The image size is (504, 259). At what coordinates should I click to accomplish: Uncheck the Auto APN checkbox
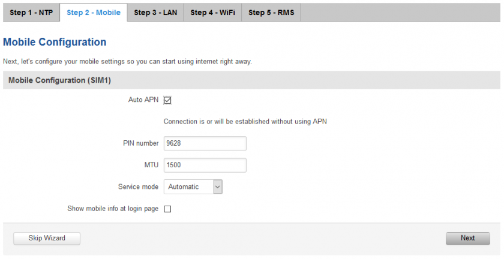click(167, 100)
